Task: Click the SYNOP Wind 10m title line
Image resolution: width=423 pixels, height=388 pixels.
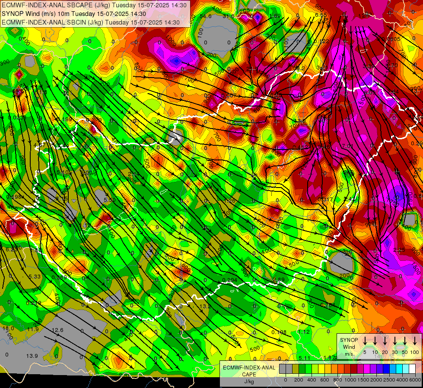Action: click(73, 14)
